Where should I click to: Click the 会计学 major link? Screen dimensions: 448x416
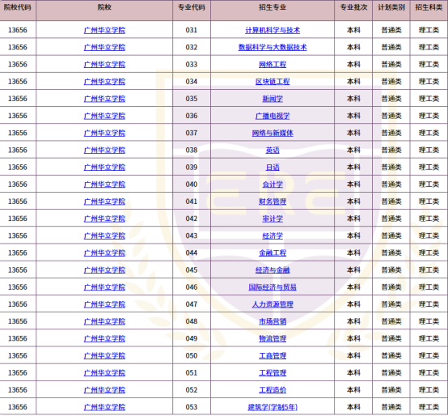273,185
